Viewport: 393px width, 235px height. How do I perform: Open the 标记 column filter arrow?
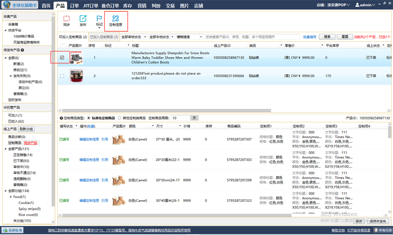point(128,45)
